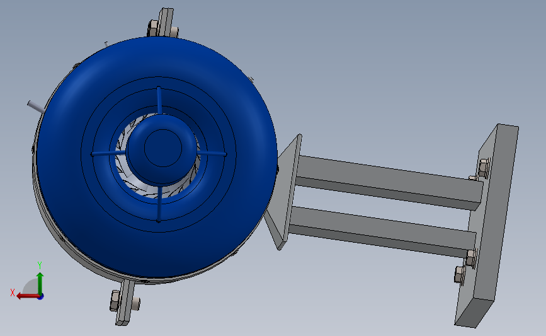Select the blue center hub dome
The width and height of the screenshot is (546, 336).
[x=162, y=149]
